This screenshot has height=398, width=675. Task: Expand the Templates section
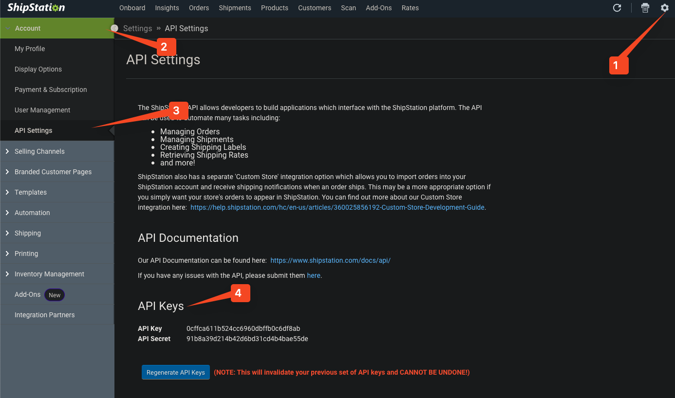point(57,192)
